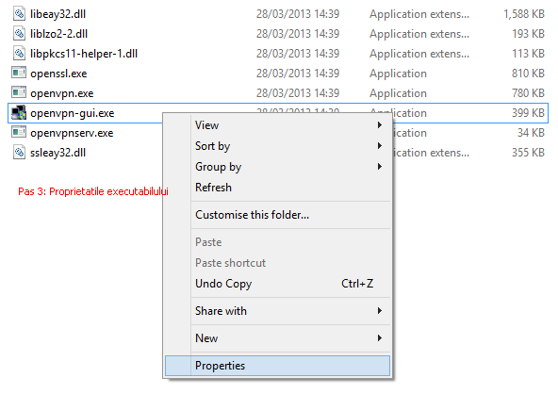
Task: Open the Group by menu entry
Action: (x=277, y=167)
